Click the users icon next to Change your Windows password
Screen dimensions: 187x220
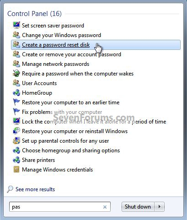(x=16, y=35)
